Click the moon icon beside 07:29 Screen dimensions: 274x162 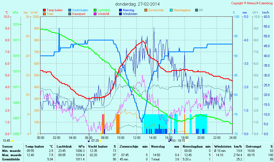pos(89,140)
